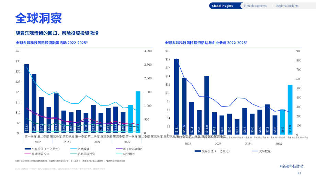
Task: Select the 2022 year label under right chart
Action: point(188,144)
